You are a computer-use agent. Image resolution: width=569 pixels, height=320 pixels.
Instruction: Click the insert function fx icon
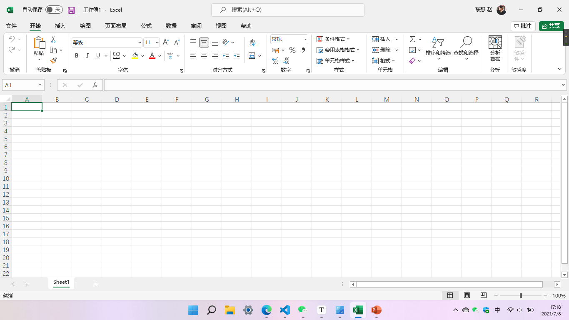point(95,85)
